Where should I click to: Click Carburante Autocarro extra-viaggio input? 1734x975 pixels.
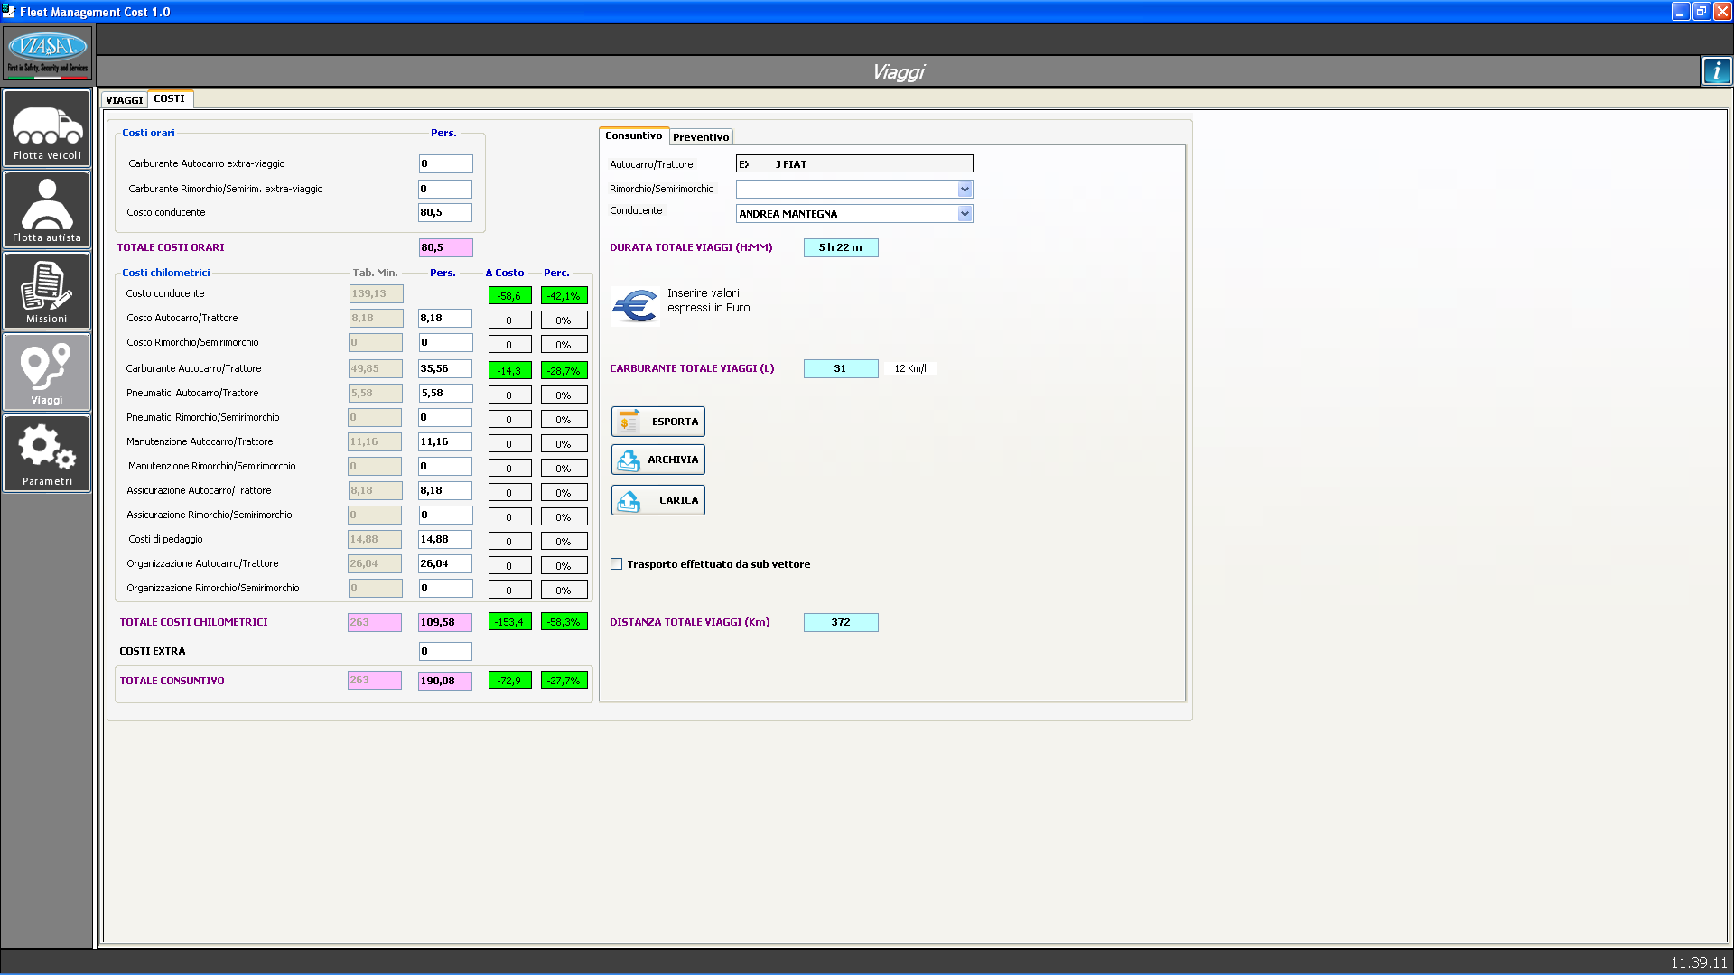coord(445,163)
